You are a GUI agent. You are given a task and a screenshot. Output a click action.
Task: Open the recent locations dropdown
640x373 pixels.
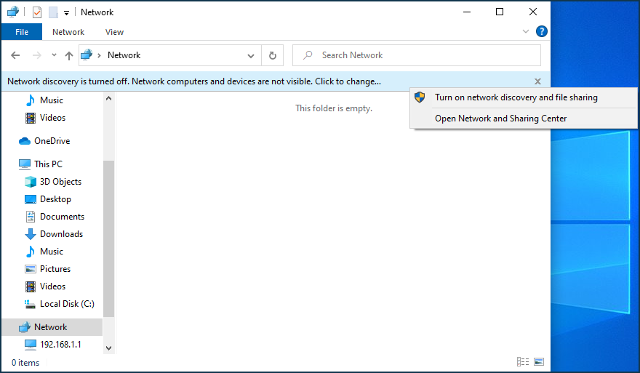tap(54, 55)
